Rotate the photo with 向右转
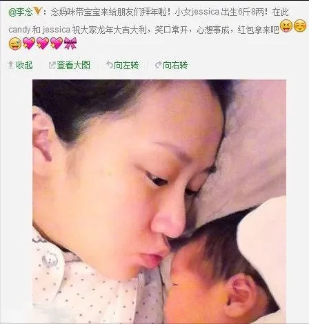The width and height of the screenshot is (309, 324). [x=175, y=65]
